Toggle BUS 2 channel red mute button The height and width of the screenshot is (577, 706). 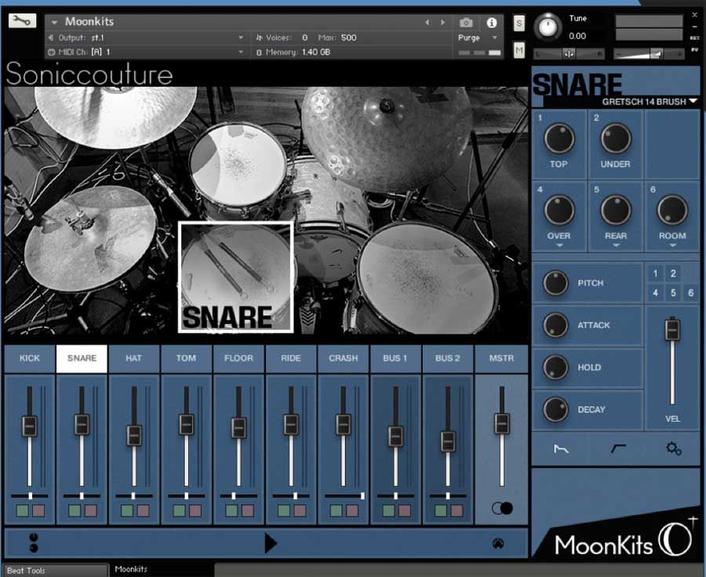(x=457, y=511)
